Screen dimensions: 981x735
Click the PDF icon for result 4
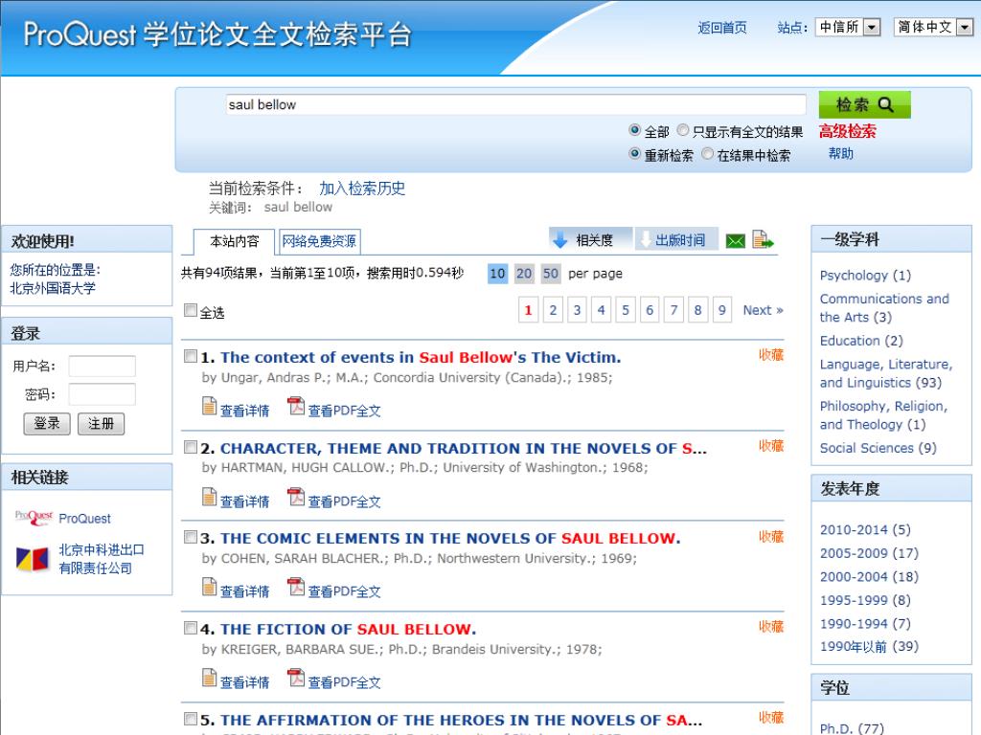pyautogui.click(x=295, y=678)
